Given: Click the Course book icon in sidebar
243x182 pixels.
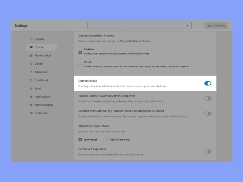Looking at the screenshot, I should (x=31, y=47).
